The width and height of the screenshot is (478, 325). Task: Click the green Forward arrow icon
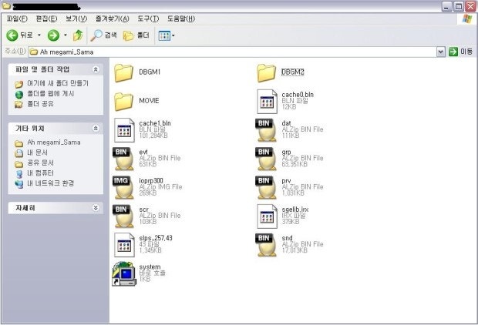(x=53, y=35)
